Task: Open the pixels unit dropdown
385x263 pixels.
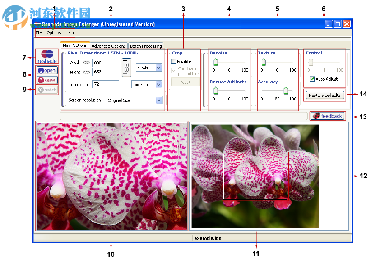Action: (149, 68)
